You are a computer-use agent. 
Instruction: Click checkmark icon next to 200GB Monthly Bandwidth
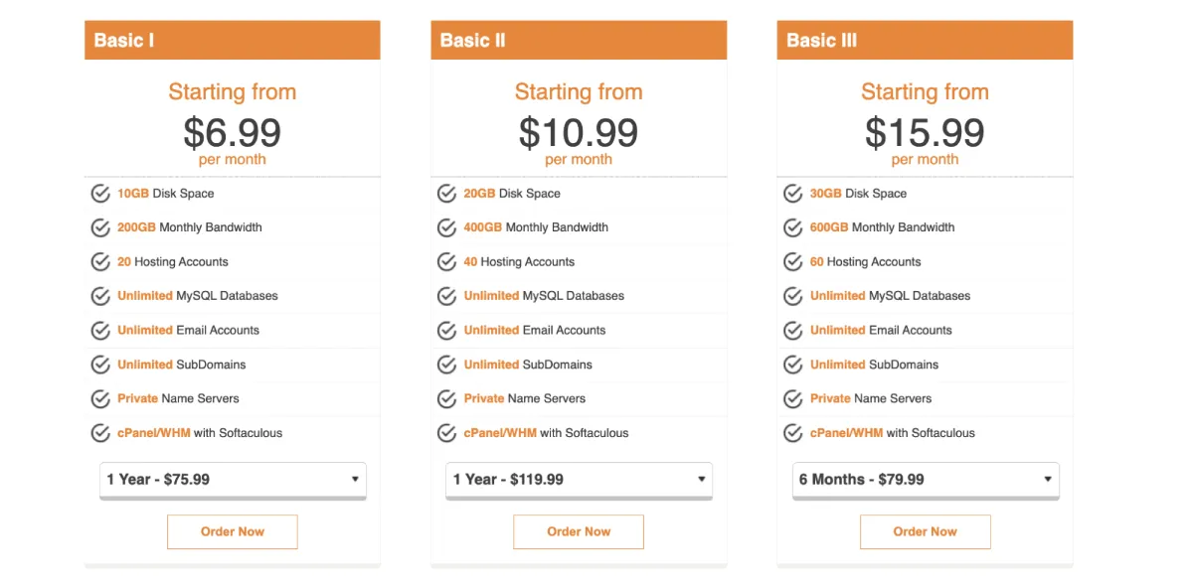tap(100, 227)
